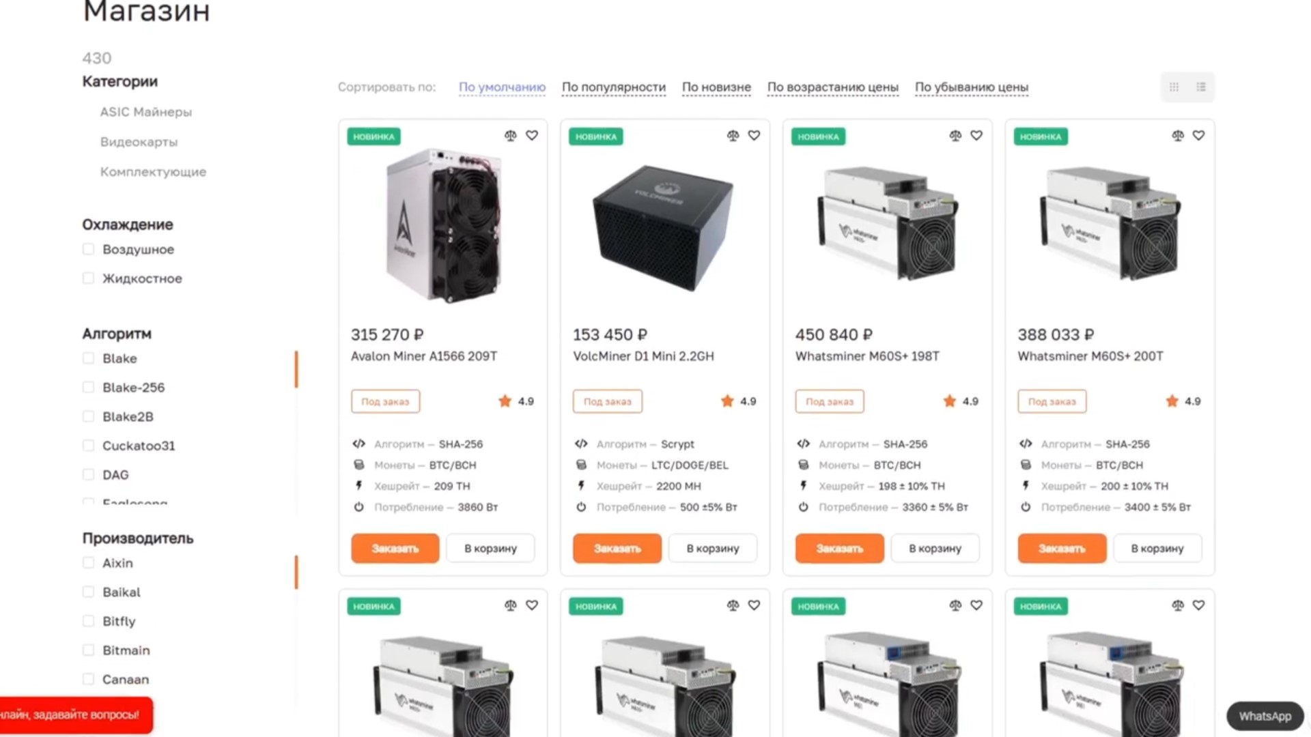Viewport: 1311px width, 737px height.
Task: Add Avalon Miner A1566 to favorites heart
Action: [x=531, y=136]
